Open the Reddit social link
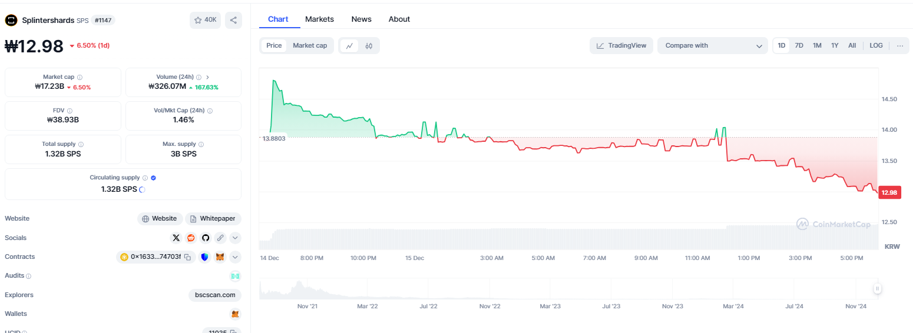913x333 pixels. coord(191,238)
